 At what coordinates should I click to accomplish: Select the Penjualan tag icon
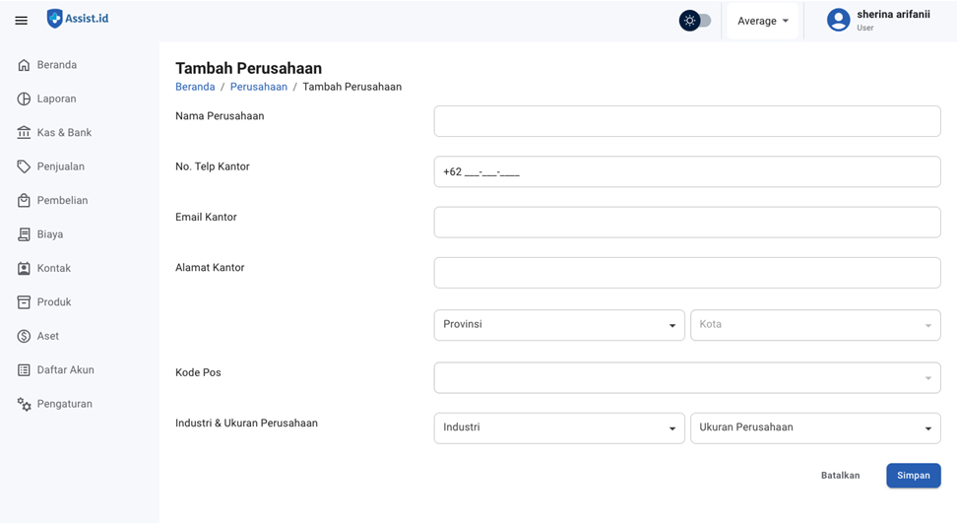point(24,166)
